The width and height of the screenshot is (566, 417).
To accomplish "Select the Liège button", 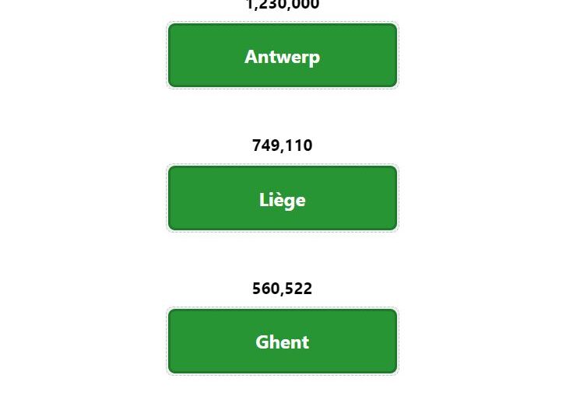I will tap(283, 198).
